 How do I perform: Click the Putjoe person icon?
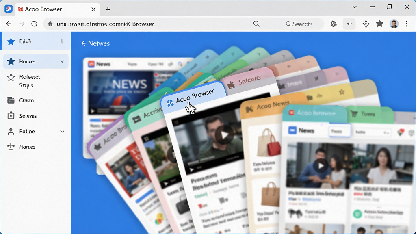tap(11, 131)
